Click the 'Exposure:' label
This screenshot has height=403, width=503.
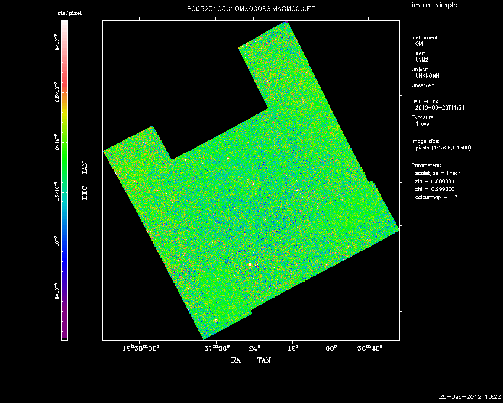(x=423, y=117)
